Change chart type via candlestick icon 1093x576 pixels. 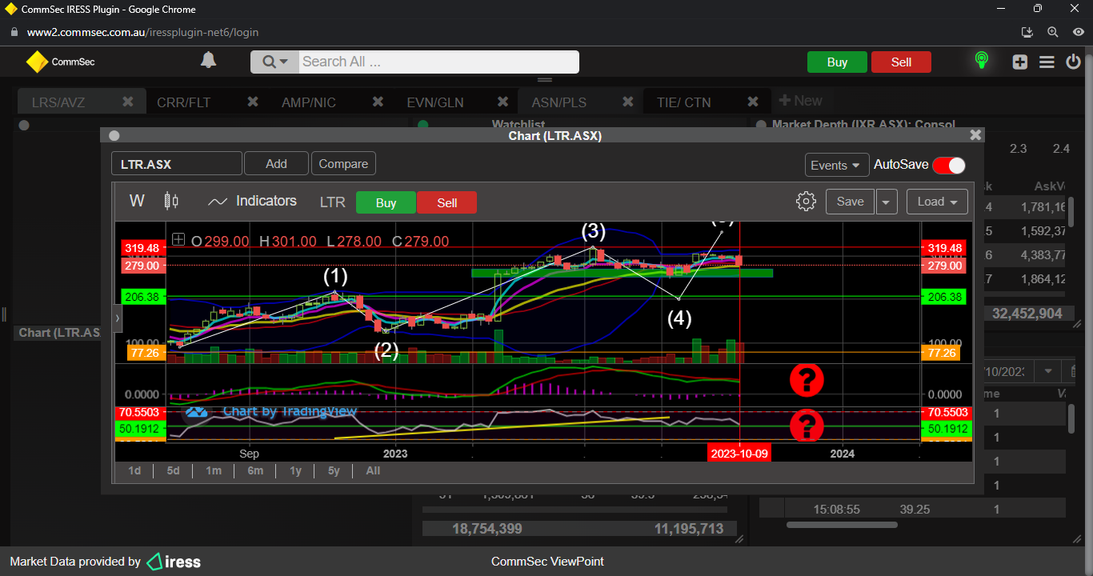click(171, 201)
